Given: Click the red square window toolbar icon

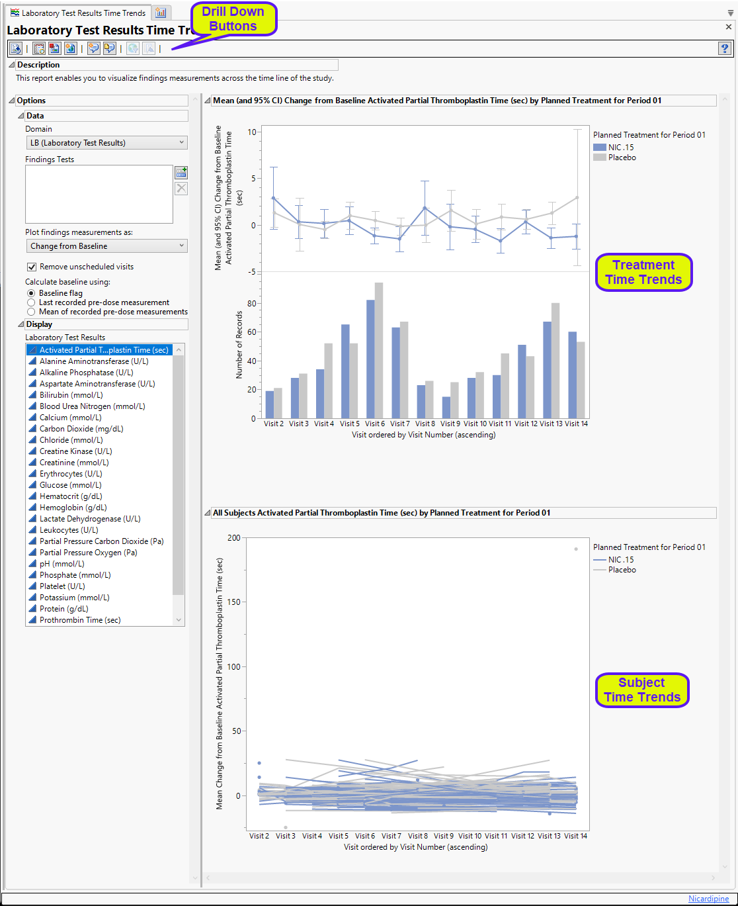Looking at the screenshot, I should (54, 48).
